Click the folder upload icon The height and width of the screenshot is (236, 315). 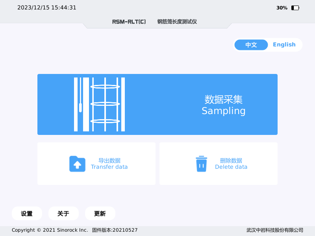point(77,164)
